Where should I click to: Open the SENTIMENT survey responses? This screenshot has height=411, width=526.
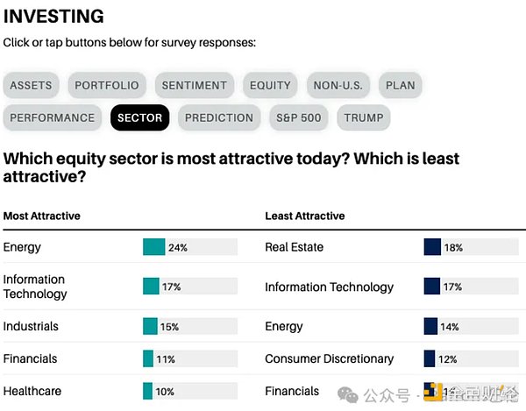tap(195, 85)
